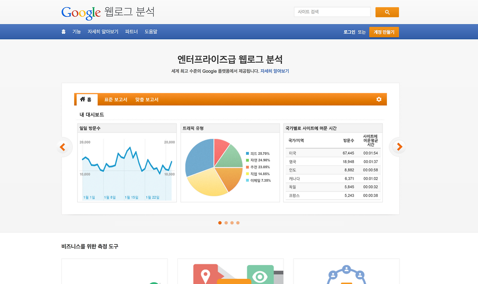
Task: Jump to the second carousel dot
Action: click(x=226, y=223)
